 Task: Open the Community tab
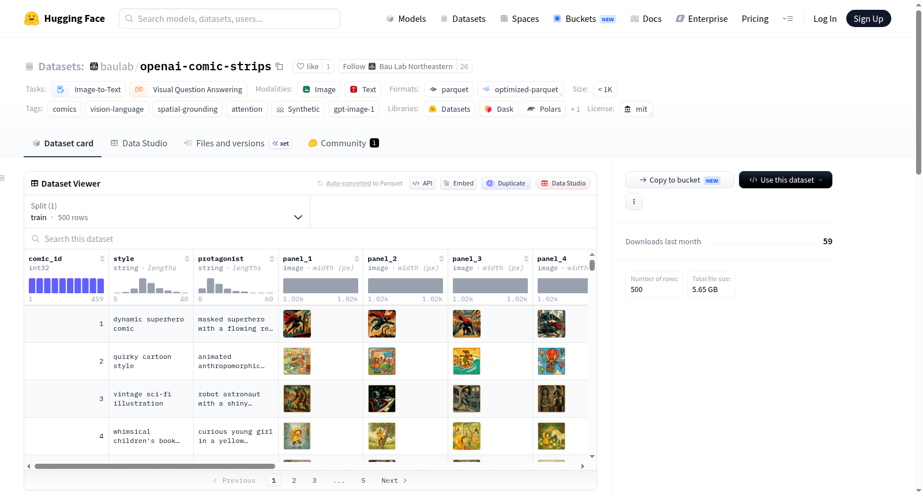tap(343, 143)
